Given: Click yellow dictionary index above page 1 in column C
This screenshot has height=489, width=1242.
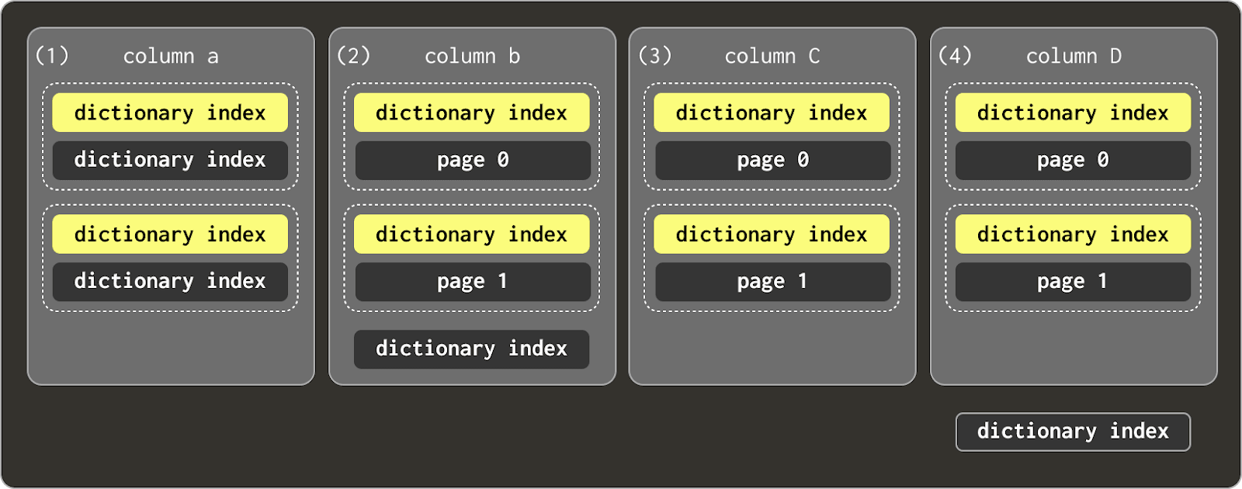Looking at the screenshot, I should pyautogui.click(x=772, y=234).
